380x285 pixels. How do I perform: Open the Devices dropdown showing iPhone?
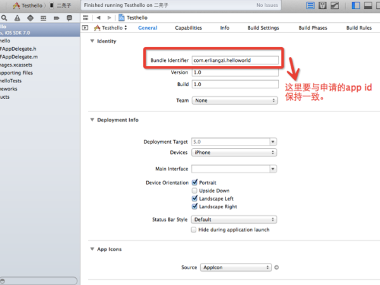click(234, 153)
